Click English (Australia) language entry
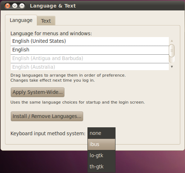The width and height of the screenshot is (185, 173). (90, 67)
